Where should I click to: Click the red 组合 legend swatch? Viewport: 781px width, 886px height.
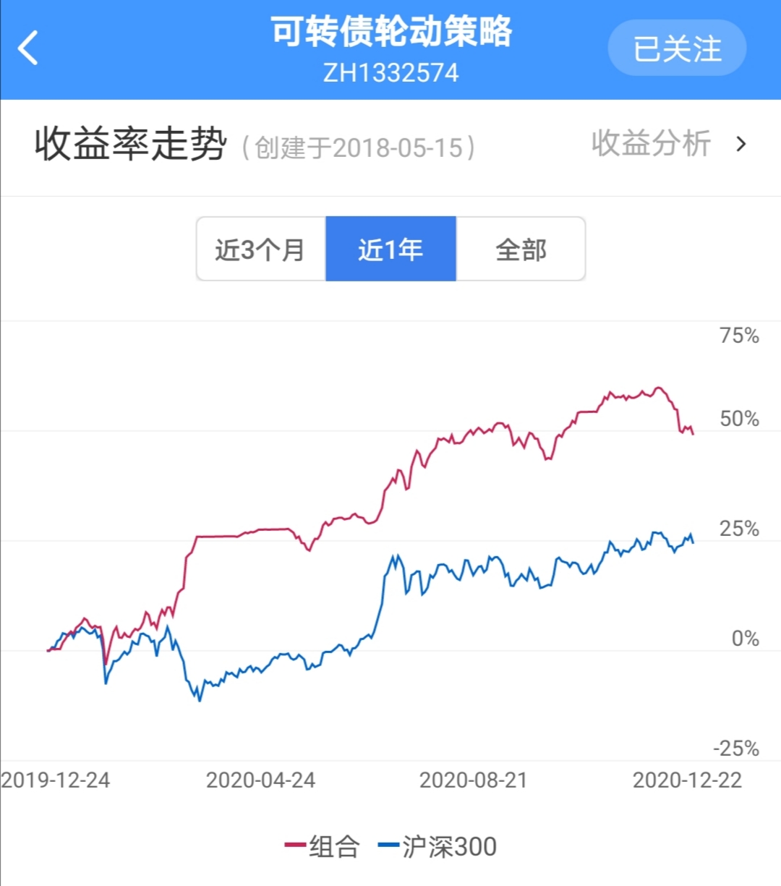click(x=295, y=845)
